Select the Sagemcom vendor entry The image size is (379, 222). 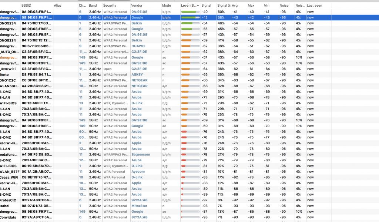[140, 154]
